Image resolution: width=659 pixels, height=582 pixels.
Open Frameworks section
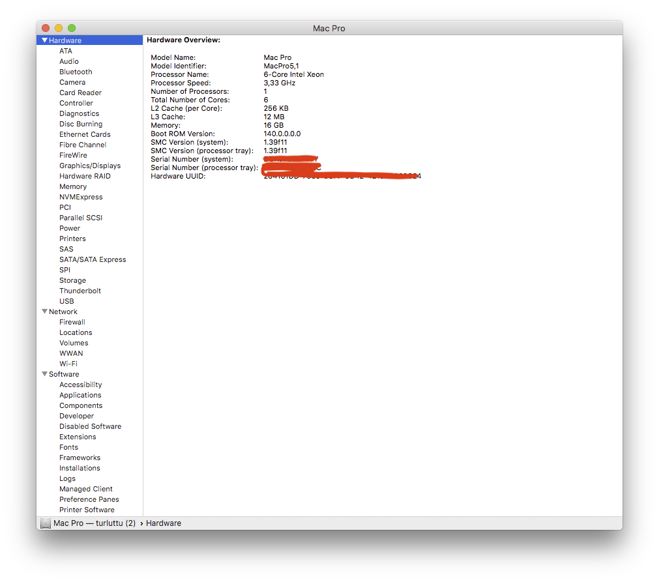coord(80,458)
